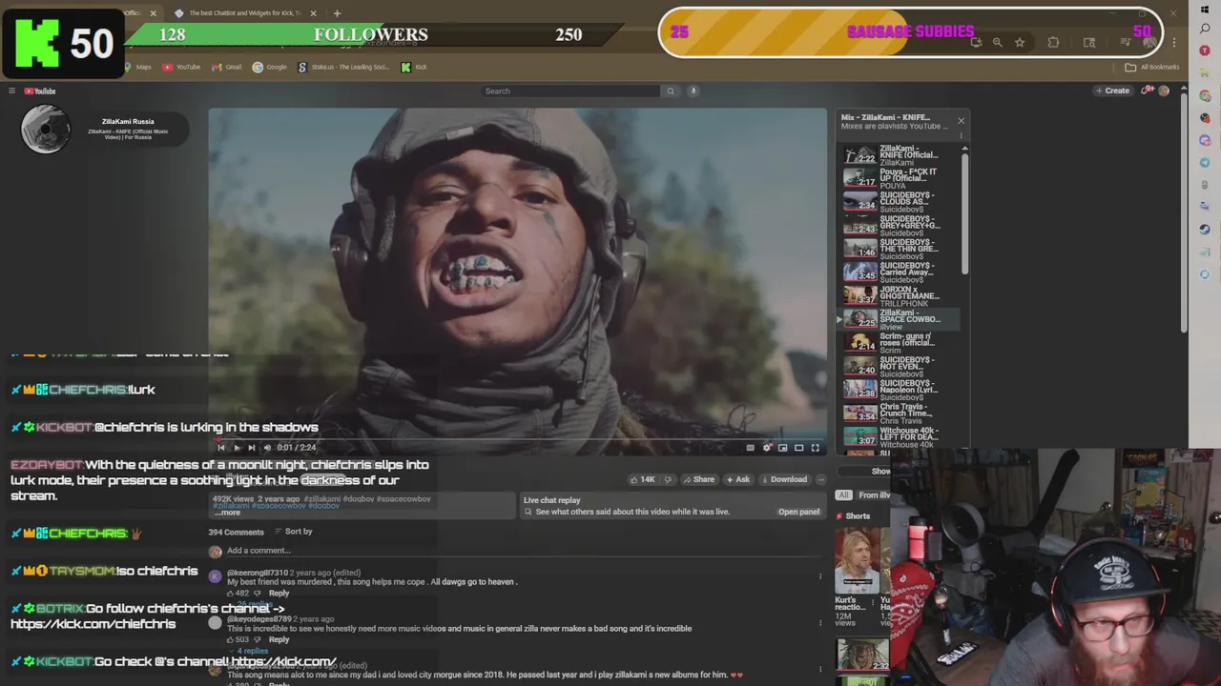Open the Chrome three-dot menu

pyautogui.click(x=1174, y=43)
